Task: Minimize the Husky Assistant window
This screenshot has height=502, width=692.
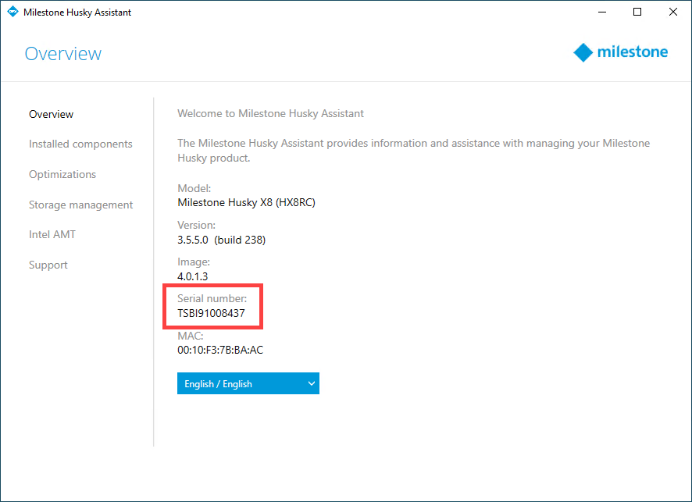Action: point(602,12)
